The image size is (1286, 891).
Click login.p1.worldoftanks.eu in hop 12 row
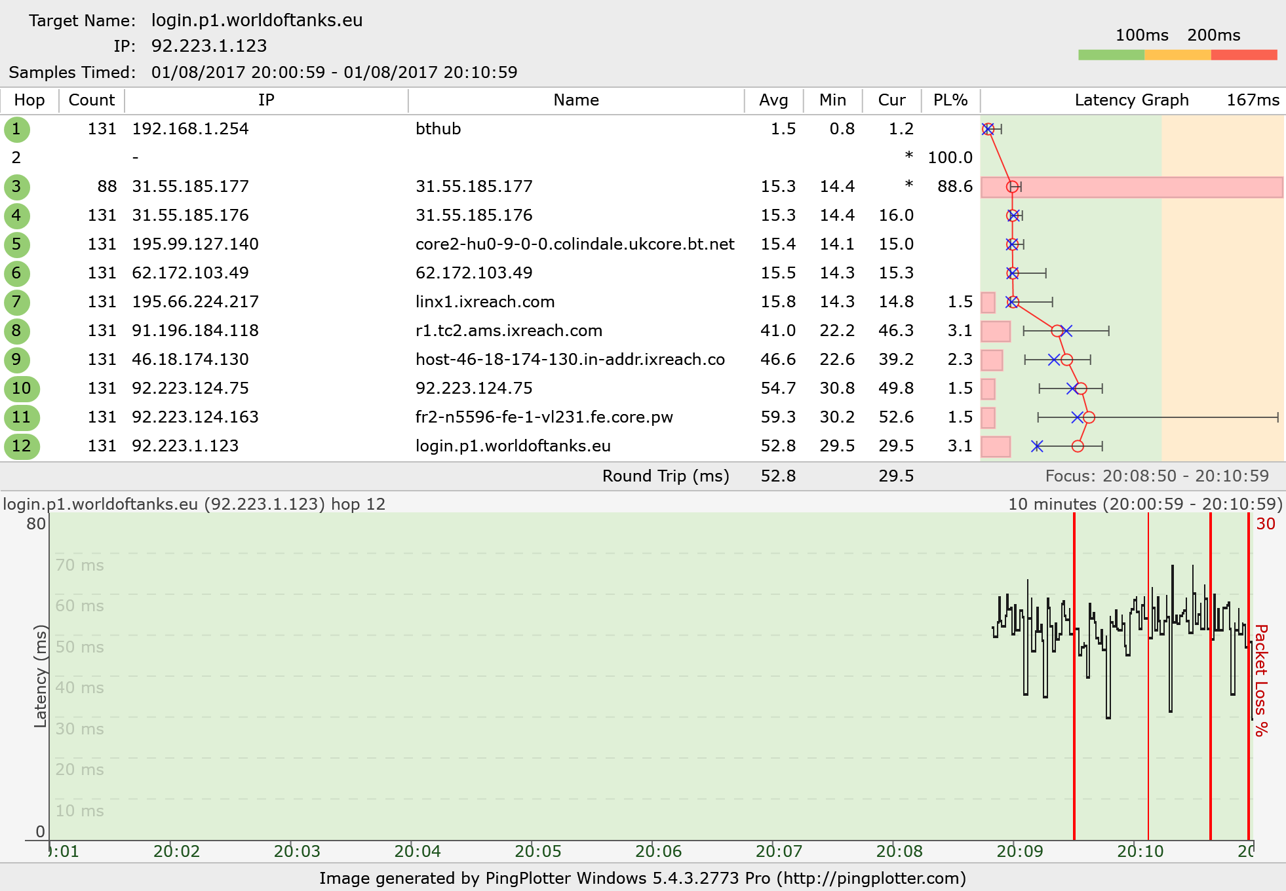[513, 446]
